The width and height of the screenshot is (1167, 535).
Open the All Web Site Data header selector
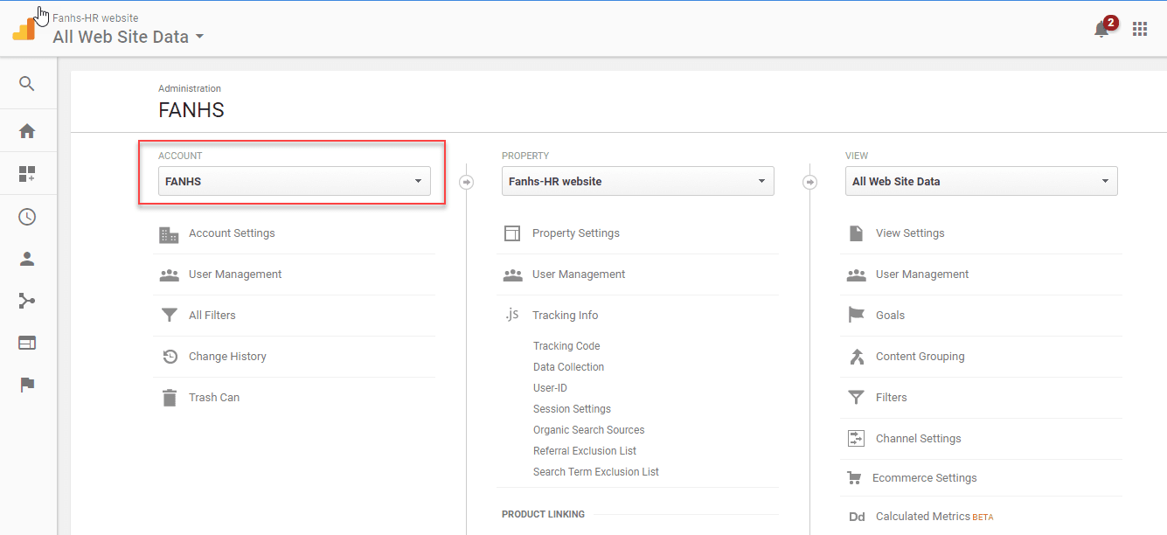point(129,37)
